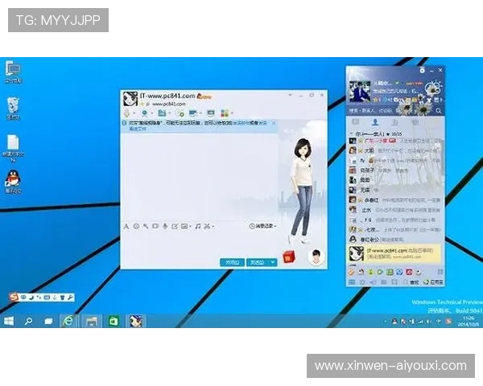The height and width of the screenshot is (386, 483).
Task: Open the Sogou wrench tools icon
Action: 70,298
